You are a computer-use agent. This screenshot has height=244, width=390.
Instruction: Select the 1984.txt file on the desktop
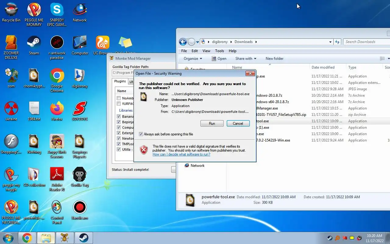34,111
